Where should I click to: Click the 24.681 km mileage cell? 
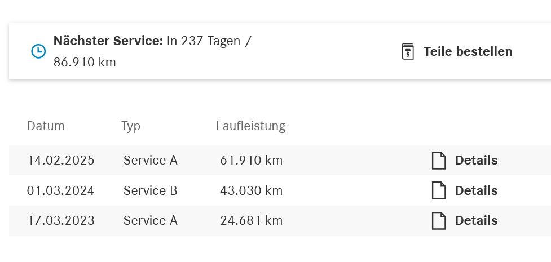(252, 220)
